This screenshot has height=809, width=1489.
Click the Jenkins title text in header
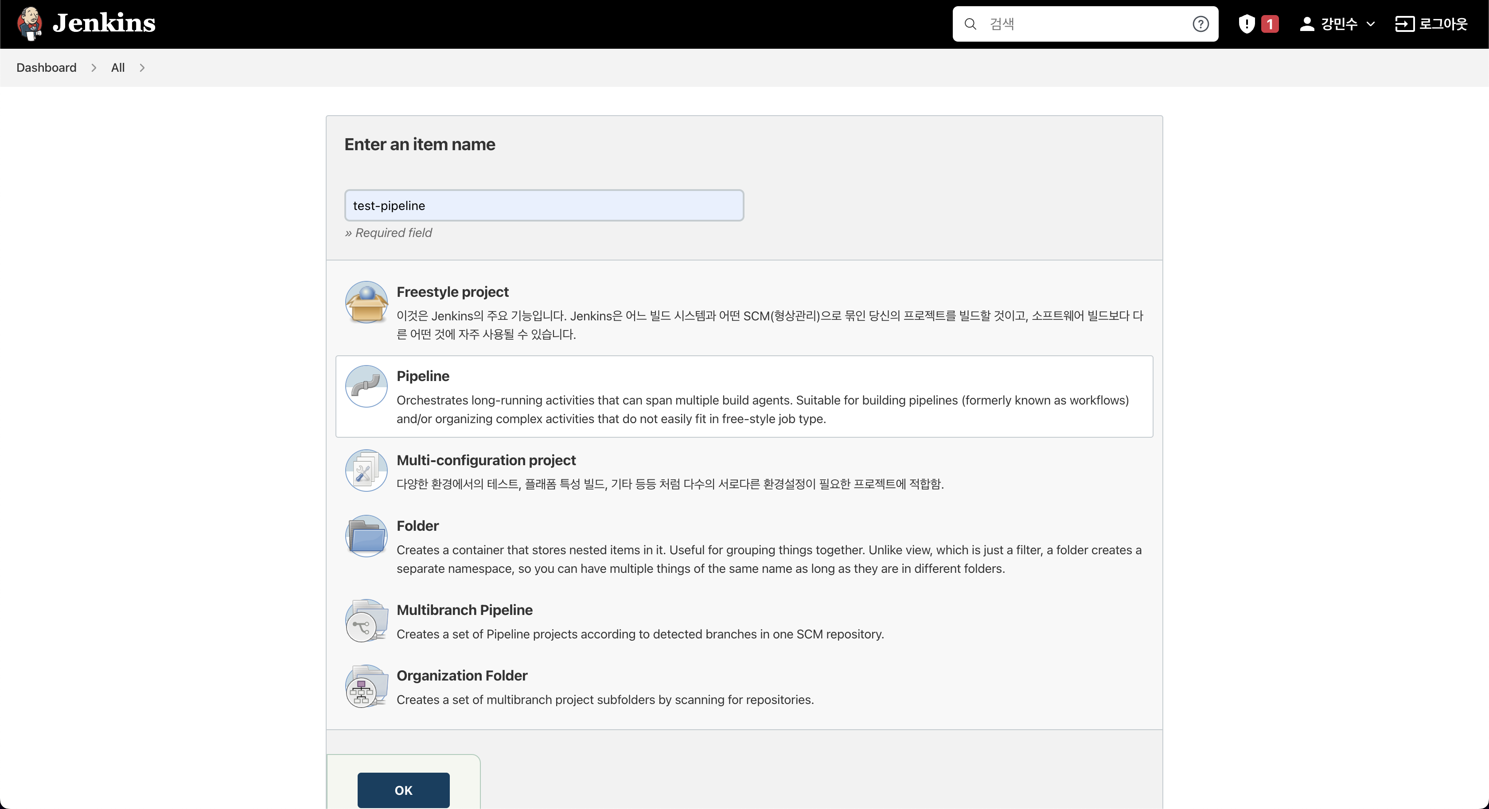tap(104, 23)
